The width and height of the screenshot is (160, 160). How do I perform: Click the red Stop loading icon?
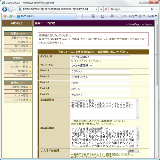[106, 9]
